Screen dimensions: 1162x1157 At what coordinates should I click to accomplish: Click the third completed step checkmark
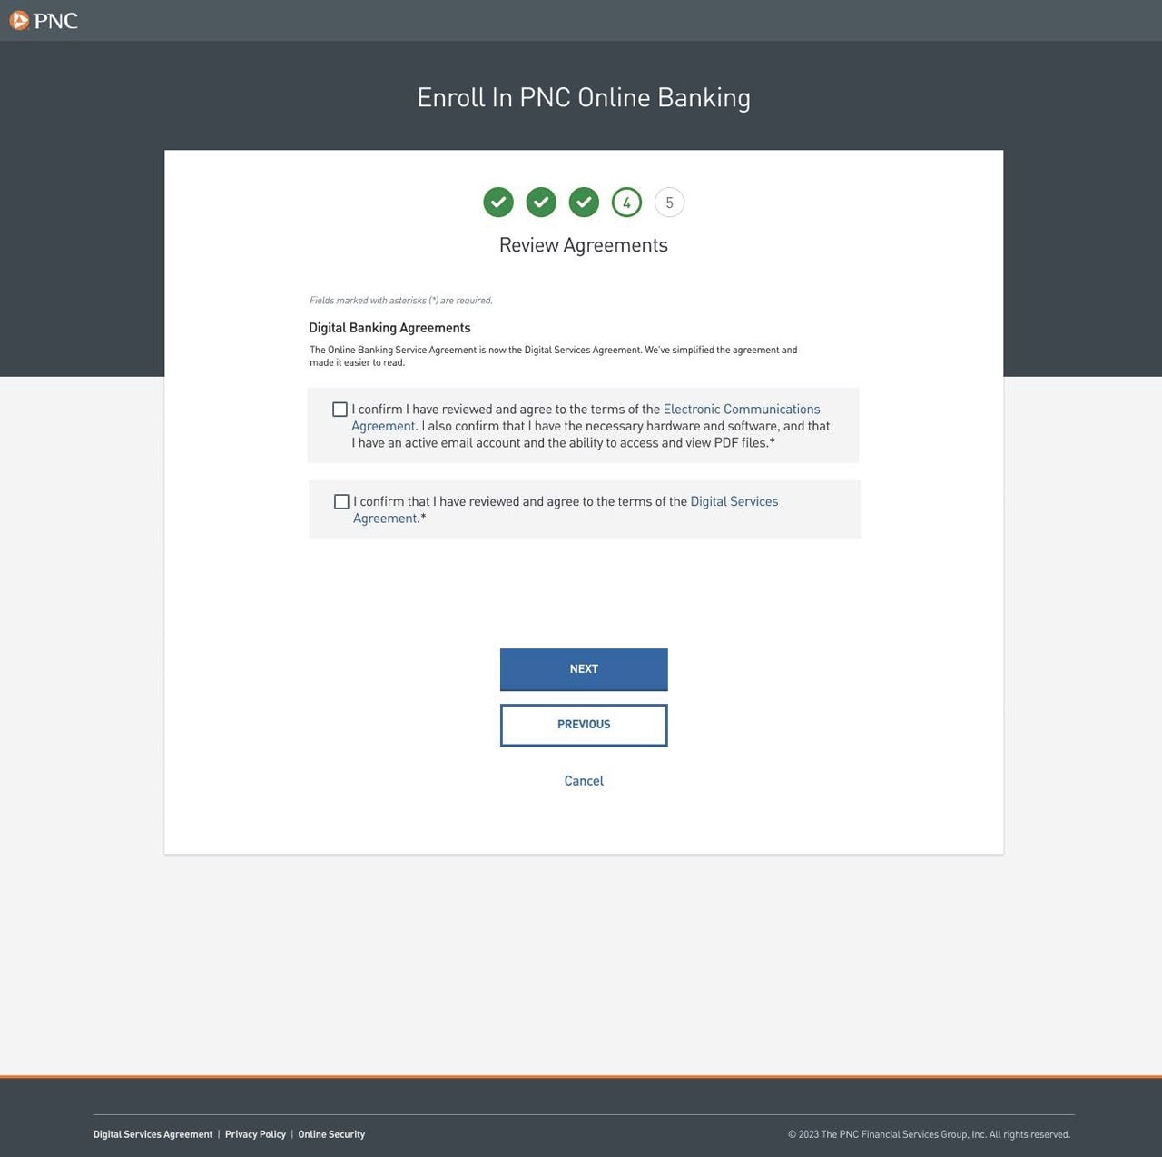tap(584, 203)
